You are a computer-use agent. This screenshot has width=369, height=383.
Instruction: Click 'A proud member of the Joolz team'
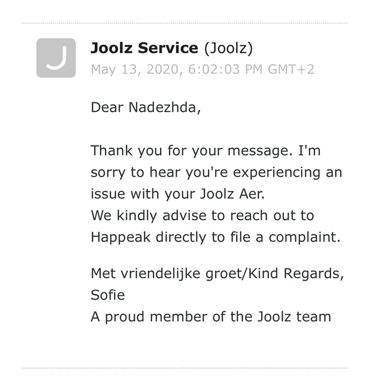click(x=211, y=317)
